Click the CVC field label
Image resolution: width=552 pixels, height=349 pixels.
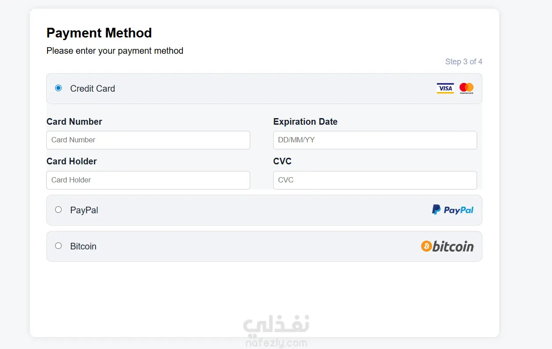[282, 161]
